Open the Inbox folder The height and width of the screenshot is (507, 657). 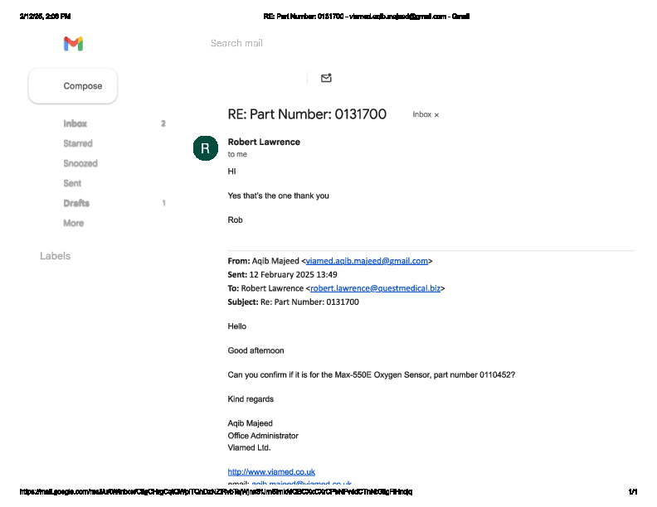(75, 123)
